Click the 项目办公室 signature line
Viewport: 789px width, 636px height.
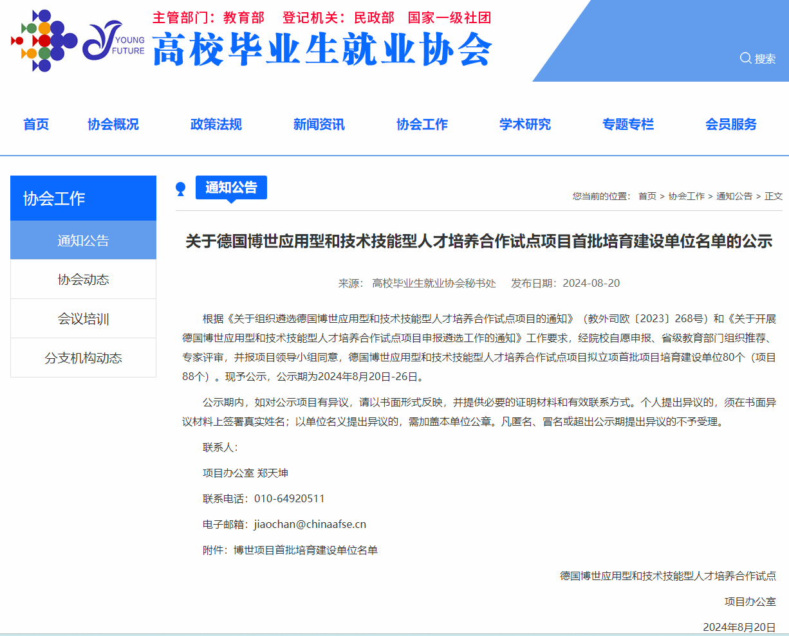click(750, 601)
